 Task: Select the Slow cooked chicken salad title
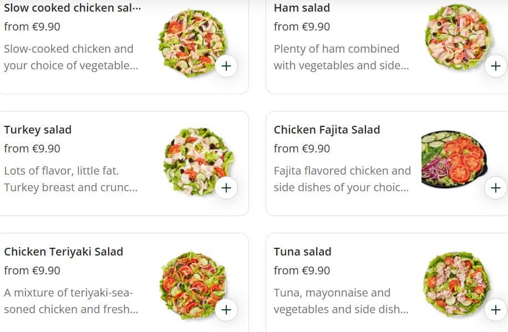pos(72,8)
